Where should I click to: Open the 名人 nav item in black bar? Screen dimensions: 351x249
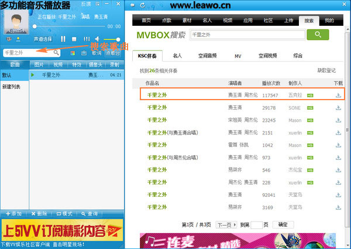(207, 21)
